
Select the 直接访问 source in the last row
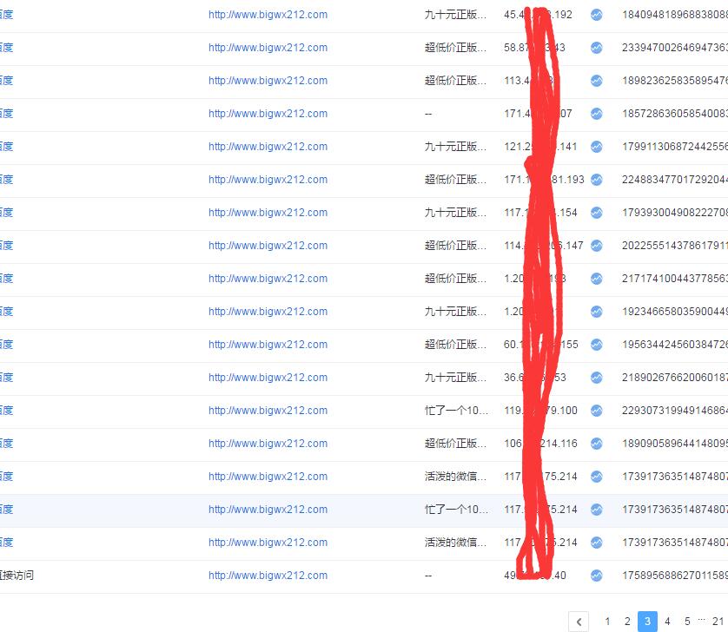click(17, 576)
